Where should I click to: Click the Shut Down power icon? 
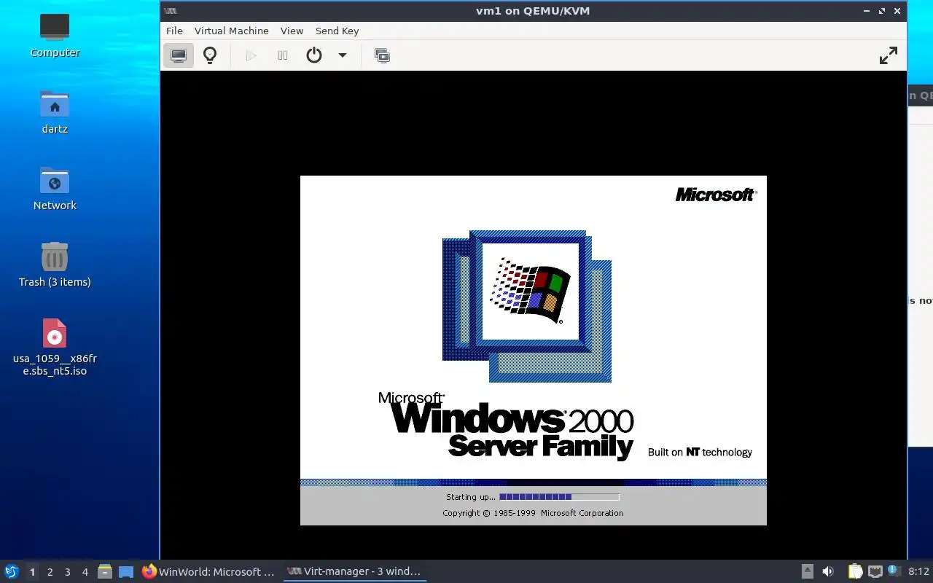click(x=314, y=55)
